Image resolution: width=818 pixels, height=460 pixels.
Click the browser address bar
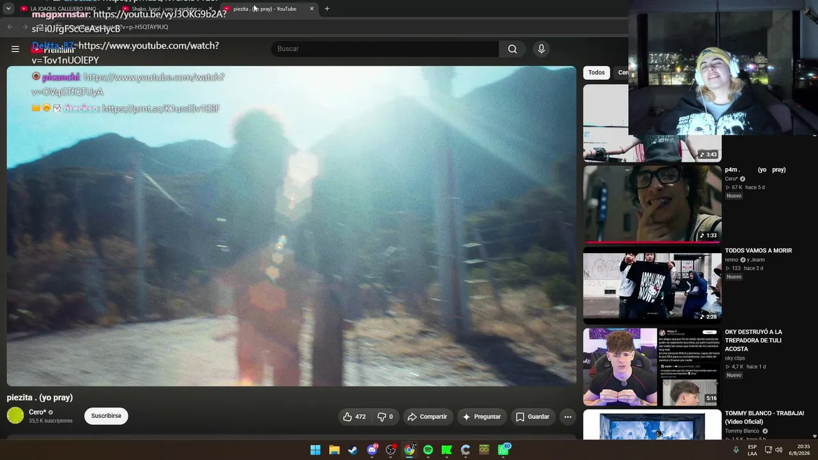pos(332,27)
